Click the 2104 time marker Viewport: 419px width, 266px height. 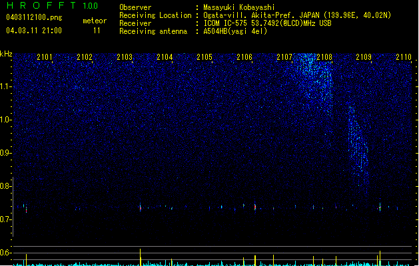pos(165,57)
